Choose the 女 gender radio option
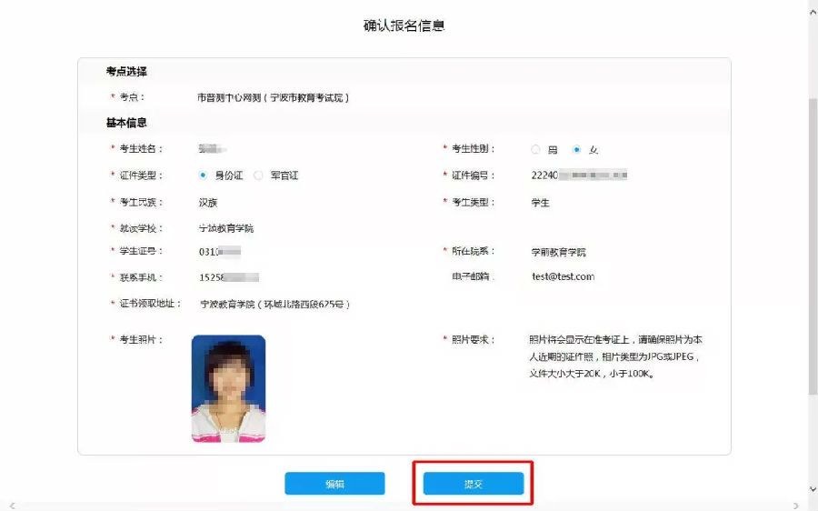 click(x=576, y=149)
